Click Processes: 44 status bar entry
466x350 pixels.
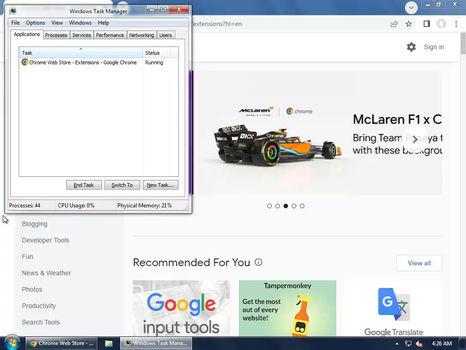tap(25, 206)
